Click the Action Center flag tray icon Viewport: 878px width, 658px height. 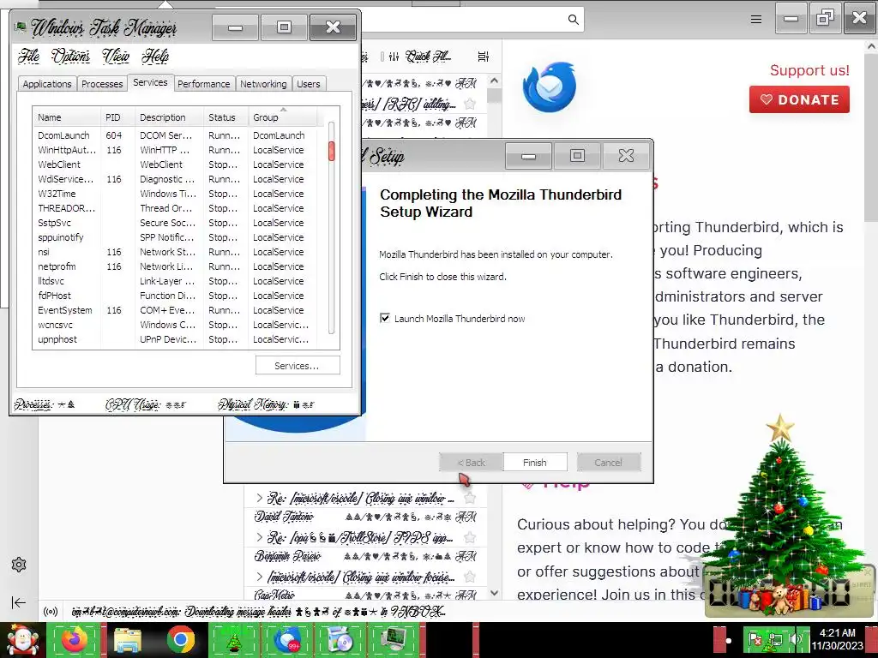[755, 638]
